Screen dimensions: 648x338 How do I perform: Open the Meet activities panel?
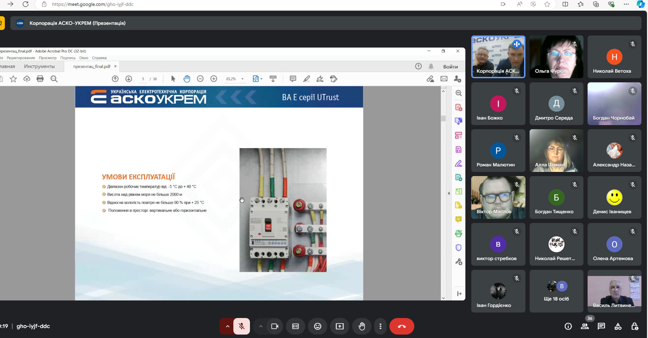(618, 326)
